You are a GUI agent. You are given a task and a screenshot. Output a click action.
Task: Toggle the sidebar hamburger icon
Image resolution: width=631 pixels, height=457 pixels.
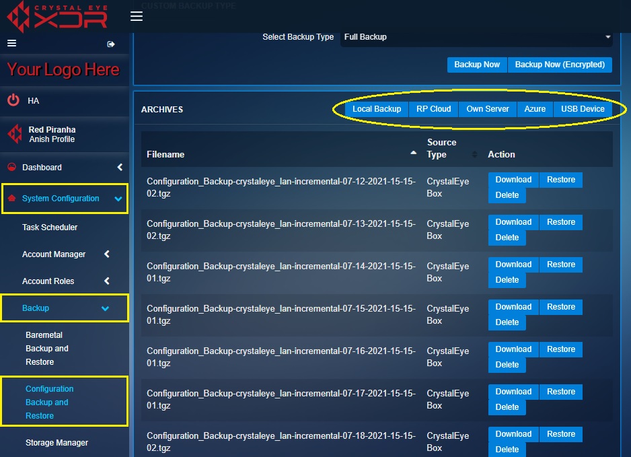[x=11, y=43]
